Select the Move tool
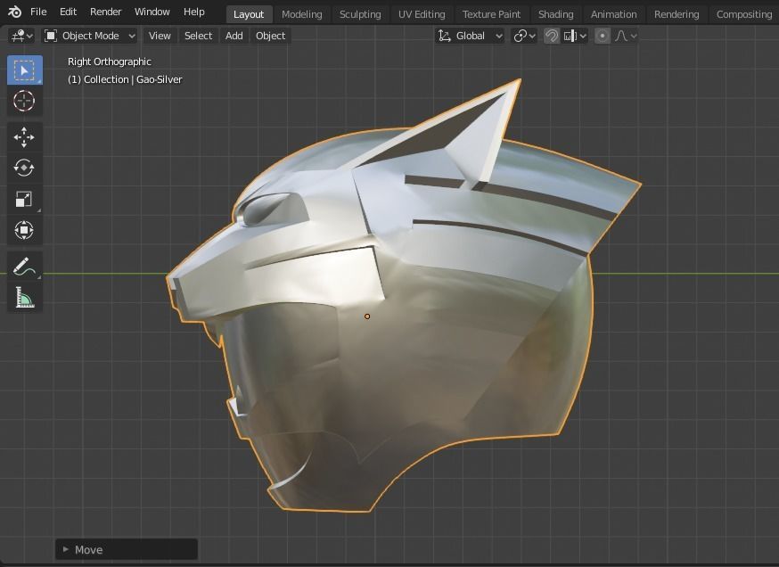This screenshot has width=779, height=567. tap(24, 137)
